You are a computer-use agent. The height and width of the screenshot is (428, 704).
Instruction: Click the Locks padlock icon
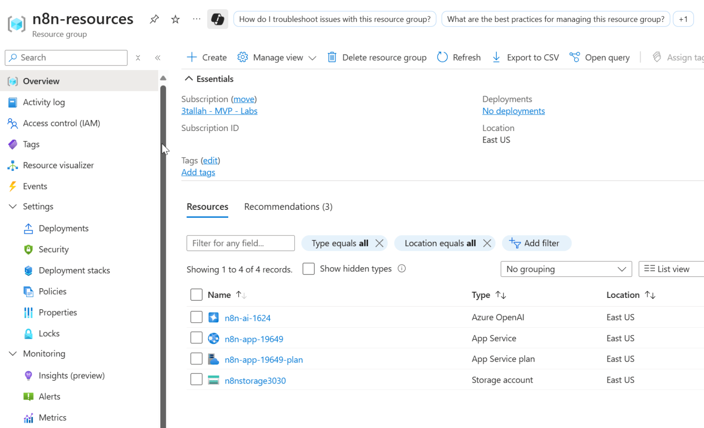click(28, 333)
